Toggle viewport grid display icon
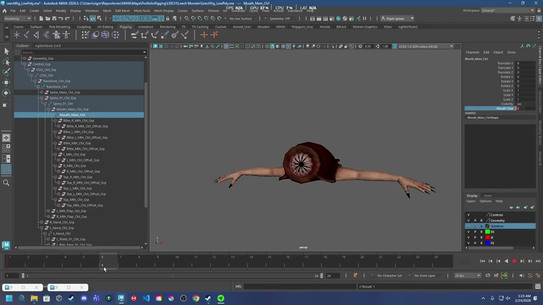This screenshot has width=543, height=305. point(226,46)
